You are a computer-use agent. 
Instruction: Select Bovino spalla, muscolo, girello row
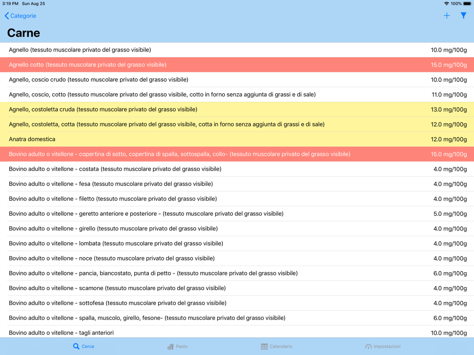[x=237, y=318]
